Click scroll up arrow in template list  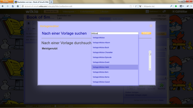[150, 52]
